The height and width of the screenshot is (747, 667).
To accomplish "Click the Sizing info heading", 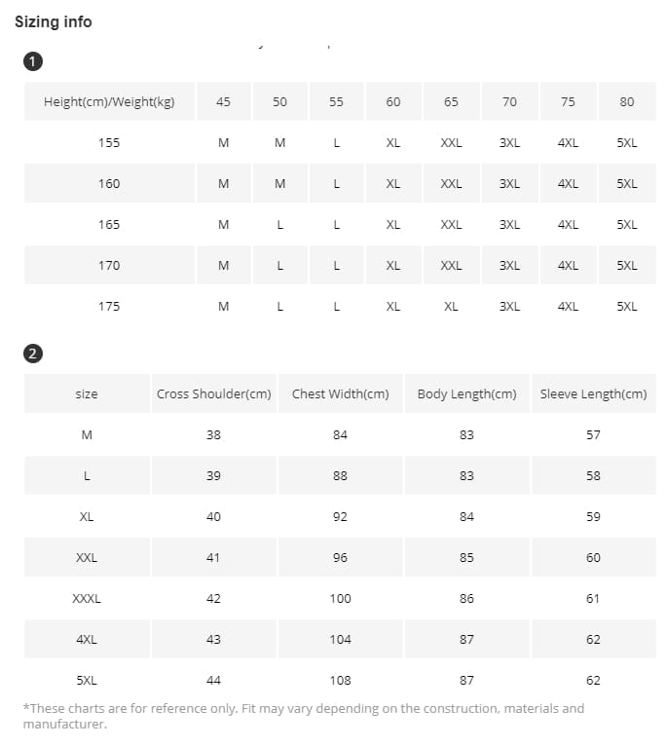I will tap(54, 21).
